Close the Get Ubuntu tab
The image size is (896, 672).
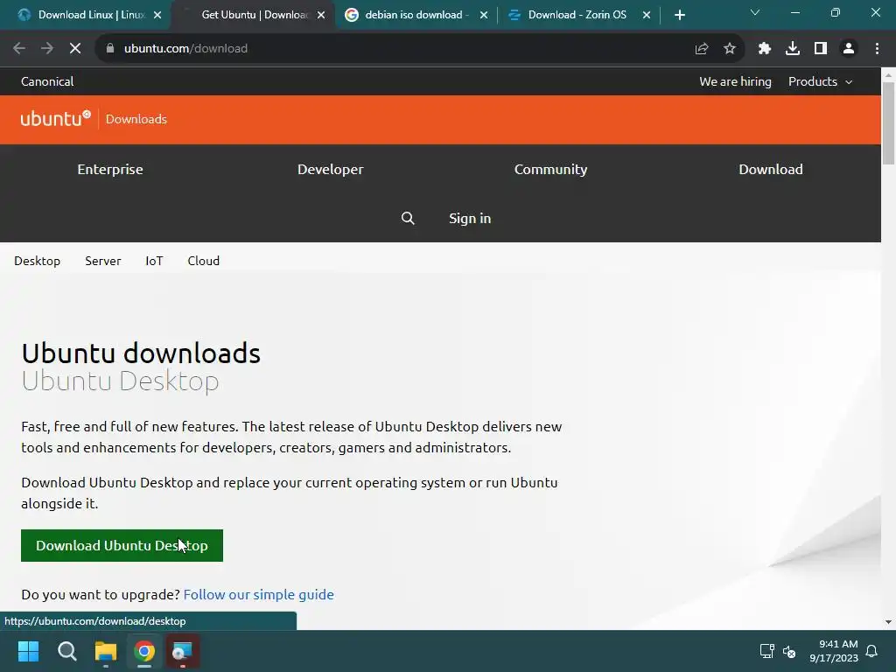[321, 15]
